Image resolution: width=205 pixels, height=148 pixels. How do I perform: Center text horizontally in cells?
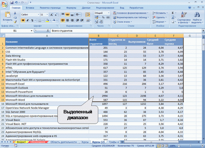pos(67,20)
